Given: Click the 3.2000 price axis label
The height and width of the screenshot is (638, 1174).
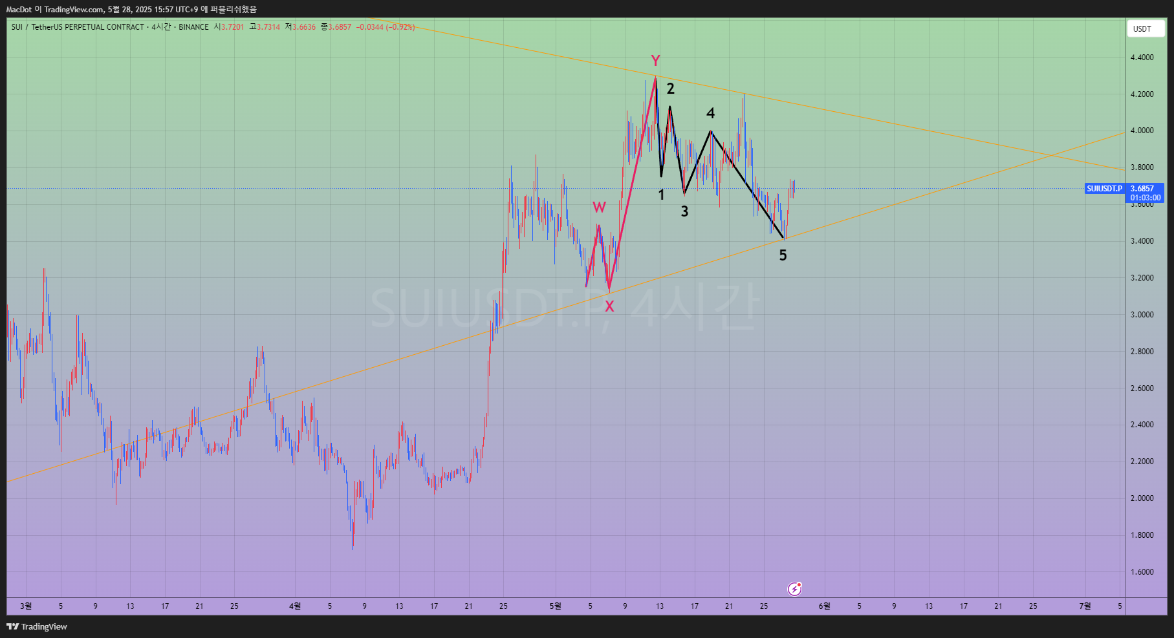Looking at the screenshot, I should tap(1142, 278).
